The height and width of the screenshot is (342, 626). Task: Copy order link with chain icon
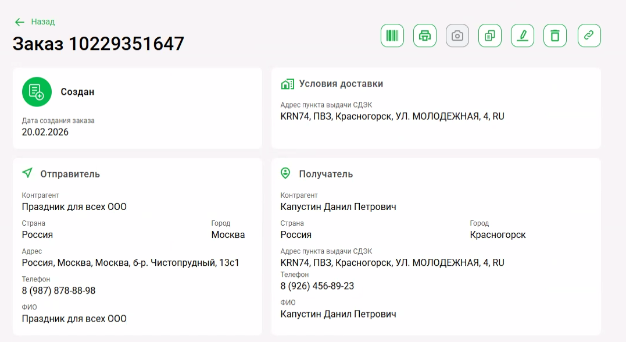(x=589, y=35)
